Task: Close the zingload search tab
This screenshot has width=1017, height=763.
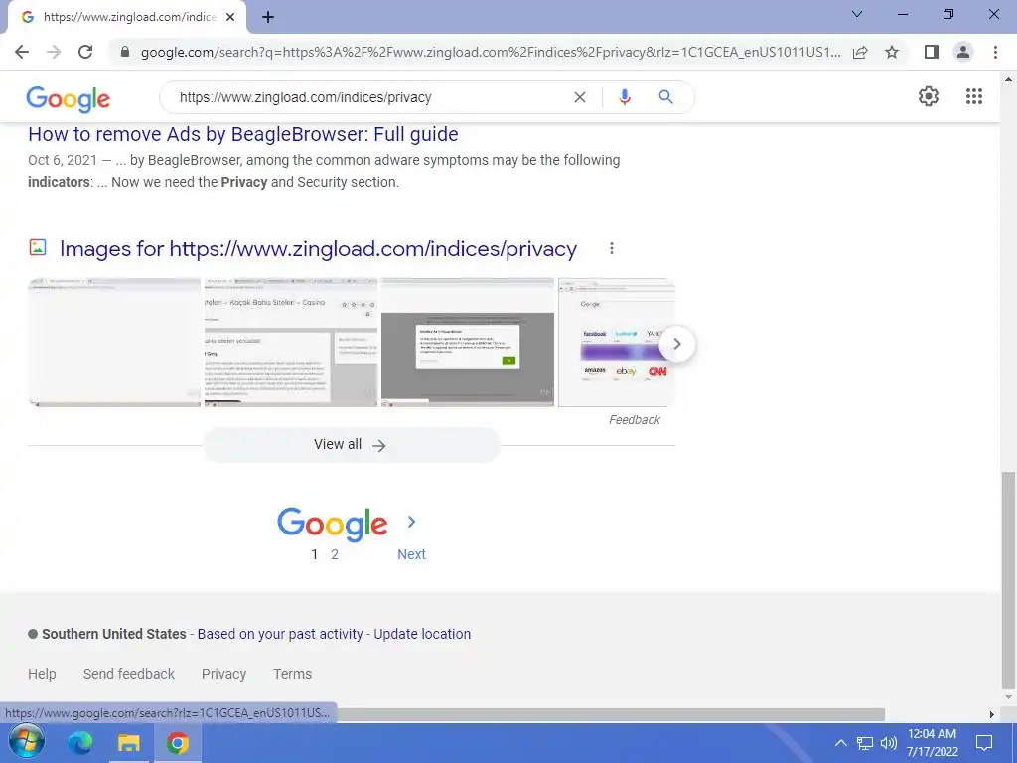Action: click(x=230, y=17)
